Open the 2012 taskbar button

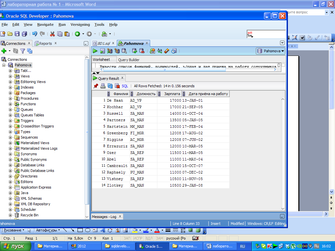coord(85,246)
